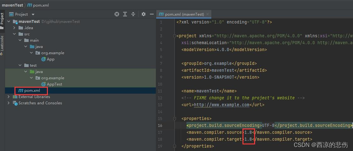The image size is (353, 151).
Task: Click the mavenTest module folder icon
Action: 15,22
